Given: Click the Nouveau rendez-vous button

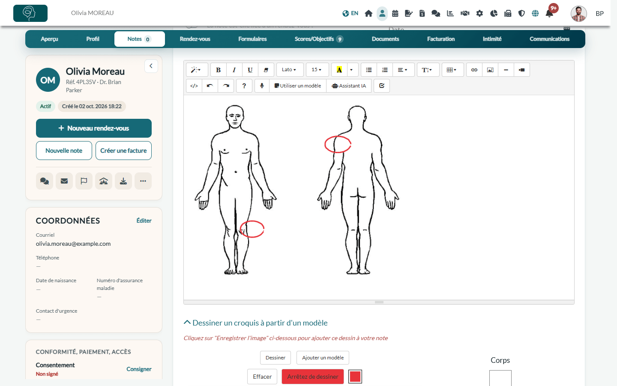Looking at the screenshot, I should click(x=94, y=128).
